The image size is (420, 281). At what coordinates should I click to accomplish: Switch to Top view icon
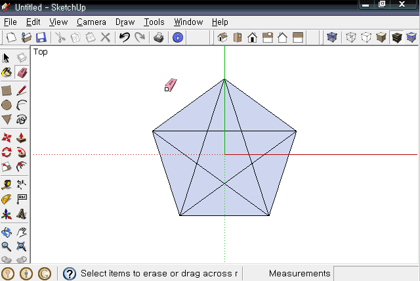[238, 37]
